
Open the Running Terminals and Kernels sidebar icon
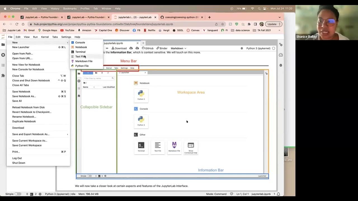click(3, 55)
